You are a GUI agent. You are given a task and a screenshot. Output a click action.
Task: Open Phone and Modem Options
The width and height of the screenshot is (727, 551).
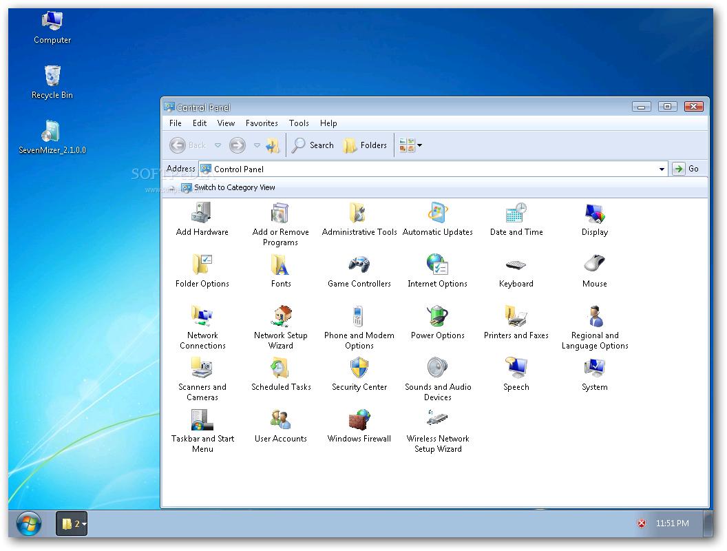pos(359,327)
